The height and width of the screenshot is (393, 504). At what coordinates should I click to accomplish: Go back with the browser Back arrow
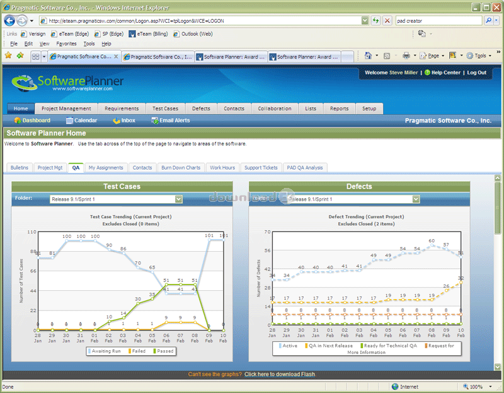click(9, 21)
